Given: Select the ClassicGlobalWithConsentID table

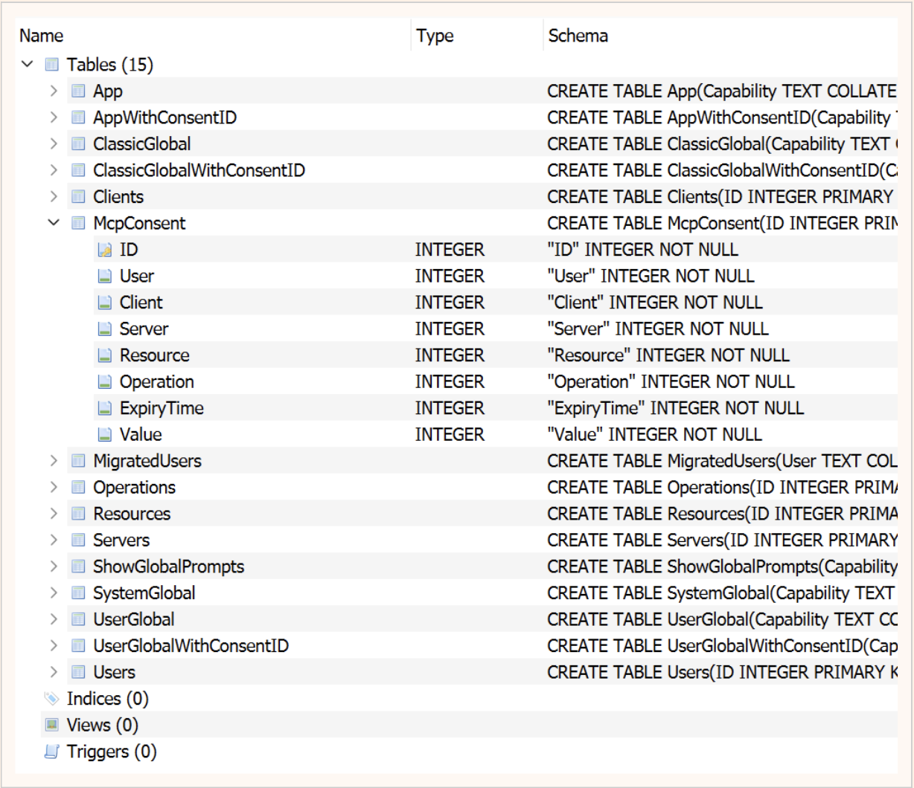Looking at the screenshot, I should click(x=199, y=170).
